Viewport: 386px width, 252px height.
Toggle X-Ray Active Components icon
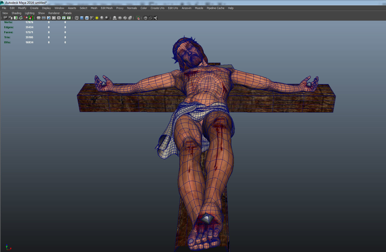coord(150,18)
